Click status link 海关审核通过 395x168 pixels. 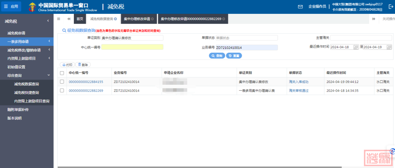[x=299, y=91]
